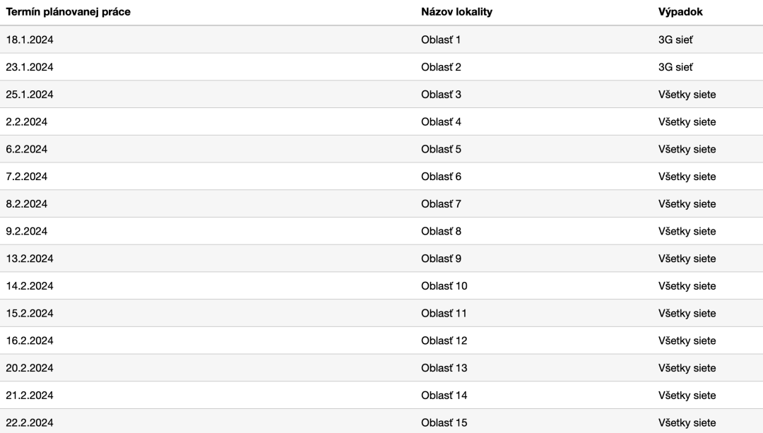Click 'Všetky siete' in the Oblasť 11 row
The image size is (763, 433).
pos(687,314)
